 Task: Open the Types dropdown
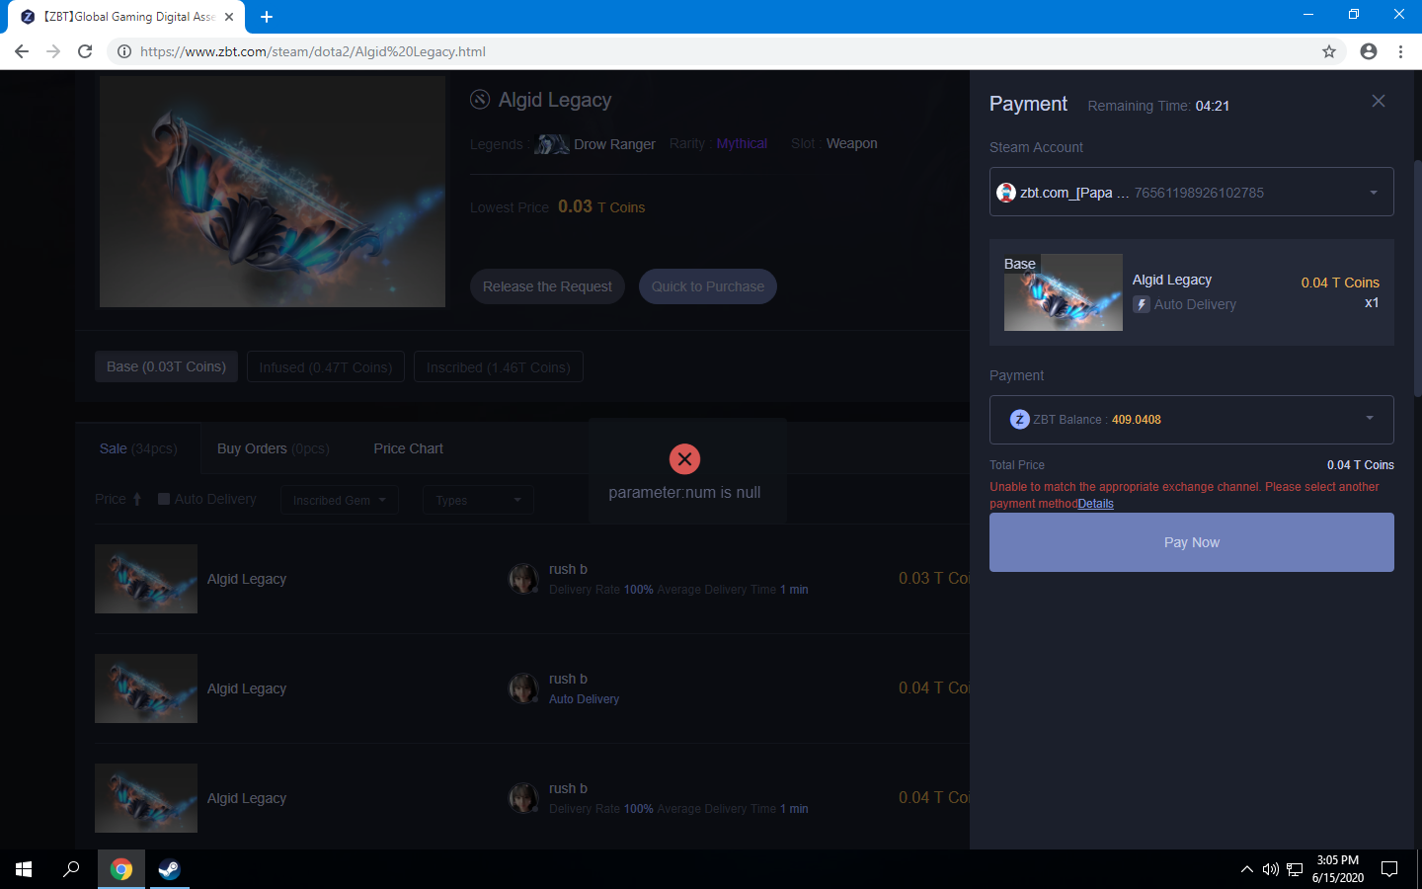(x=478, y=500)
